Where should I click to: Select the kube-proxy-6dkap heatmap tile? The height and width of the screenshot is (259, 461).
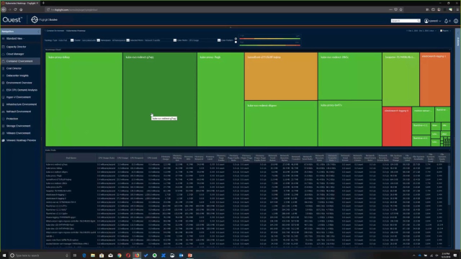84,99
